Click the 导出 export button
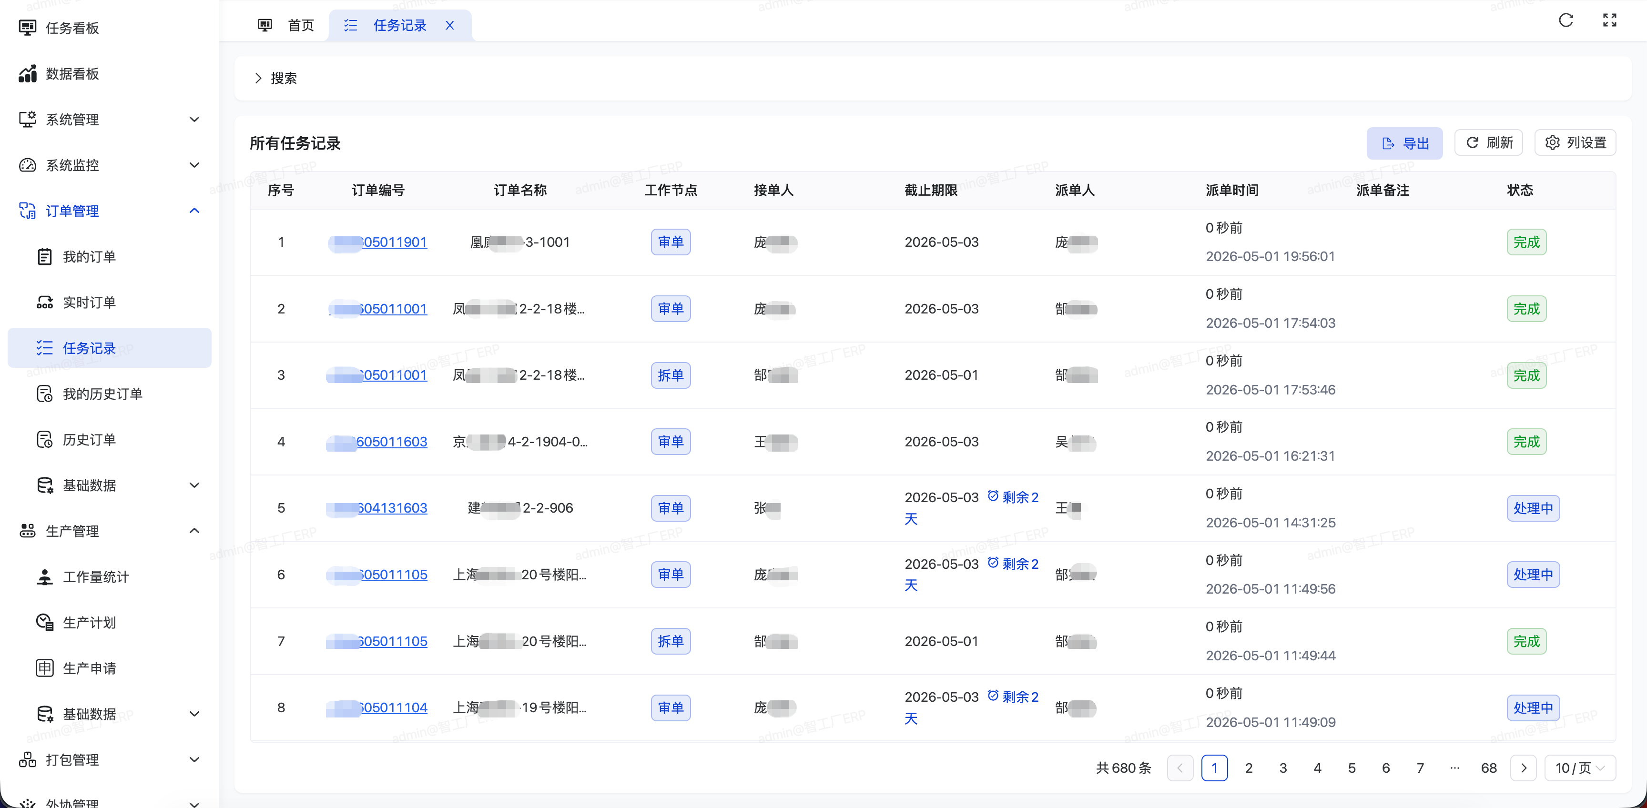The height and width of the screenshot is (808, 1647). (1404, 143)
